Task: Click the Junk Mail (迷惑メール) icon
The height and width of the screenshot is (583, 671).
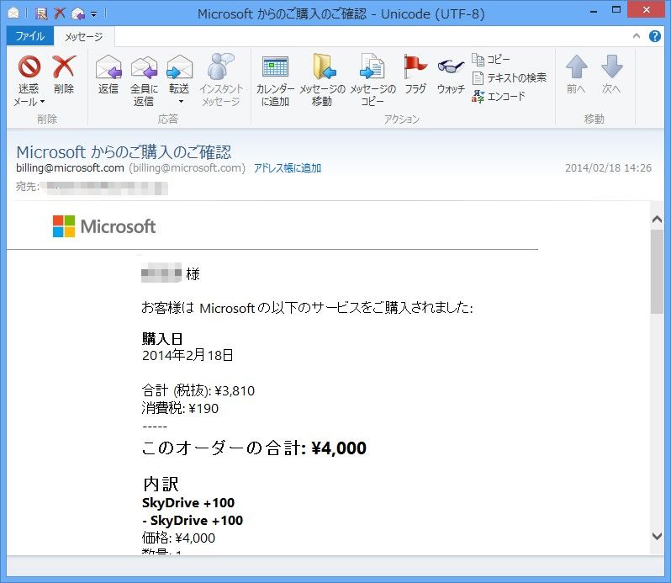Action: (29, 66)
